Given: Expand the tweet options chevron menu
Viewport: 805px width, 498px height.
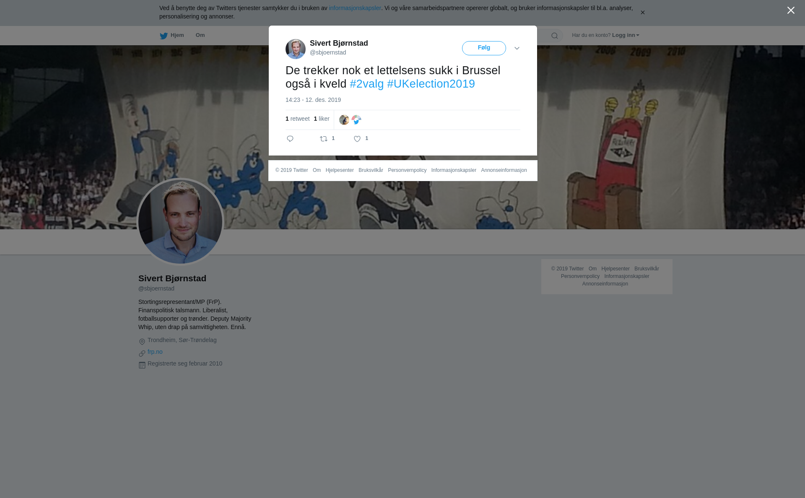Looking at the screenshot, I should tap(517, 48).
